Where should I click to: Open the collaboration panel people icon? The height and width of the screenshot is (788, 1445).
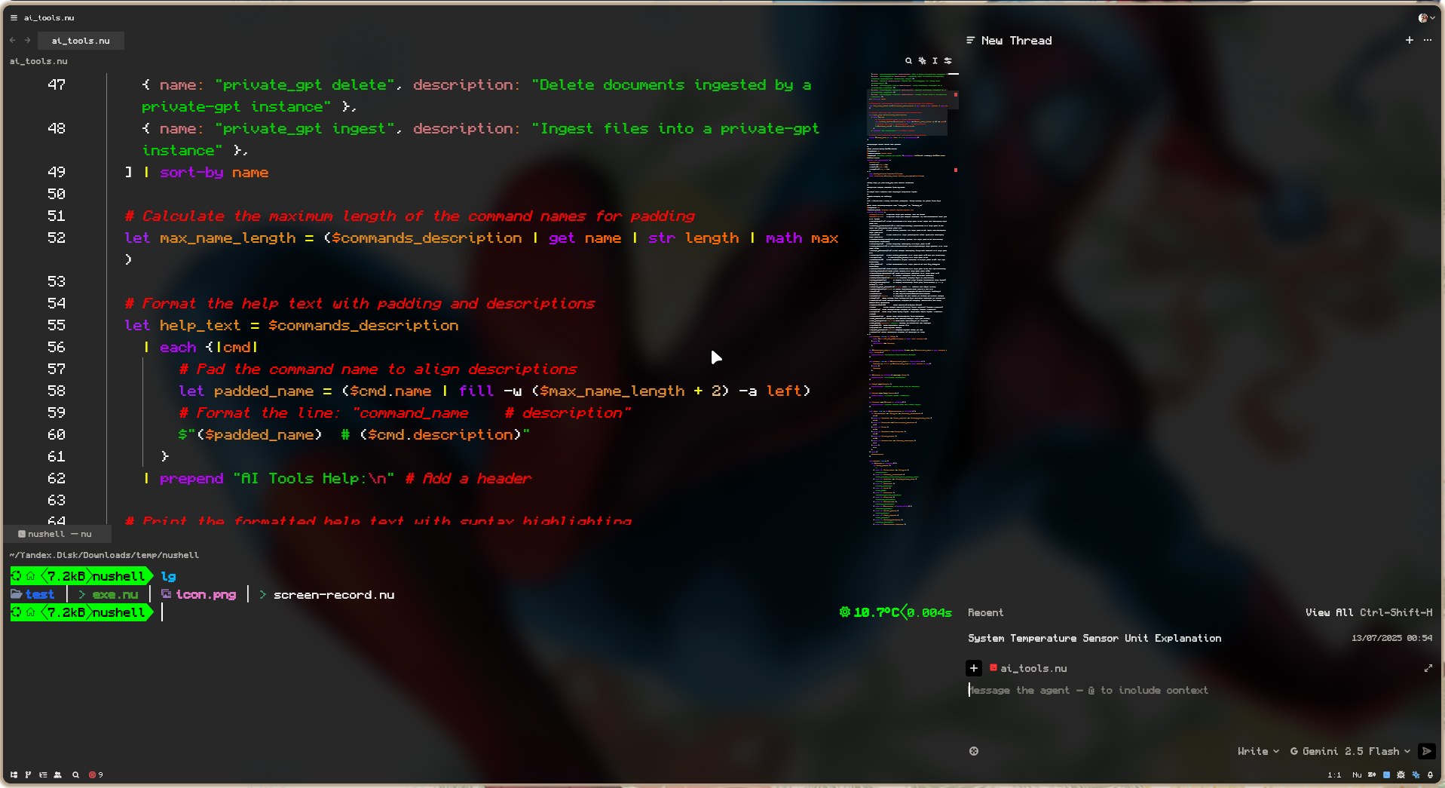[58, 774]
